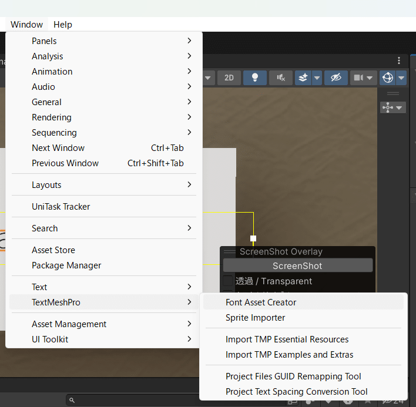This screenshot has height=407, width=416.
Task: Open Project Files GUID Remapping Tool
Action: (x=303, y=376)
